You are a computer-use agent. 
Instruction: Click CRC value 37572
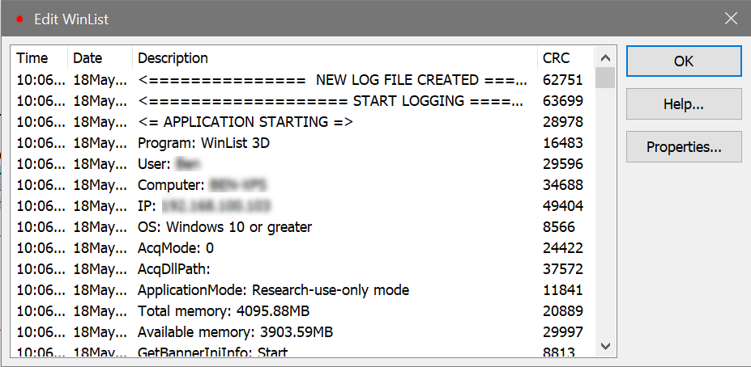[563, 269]
